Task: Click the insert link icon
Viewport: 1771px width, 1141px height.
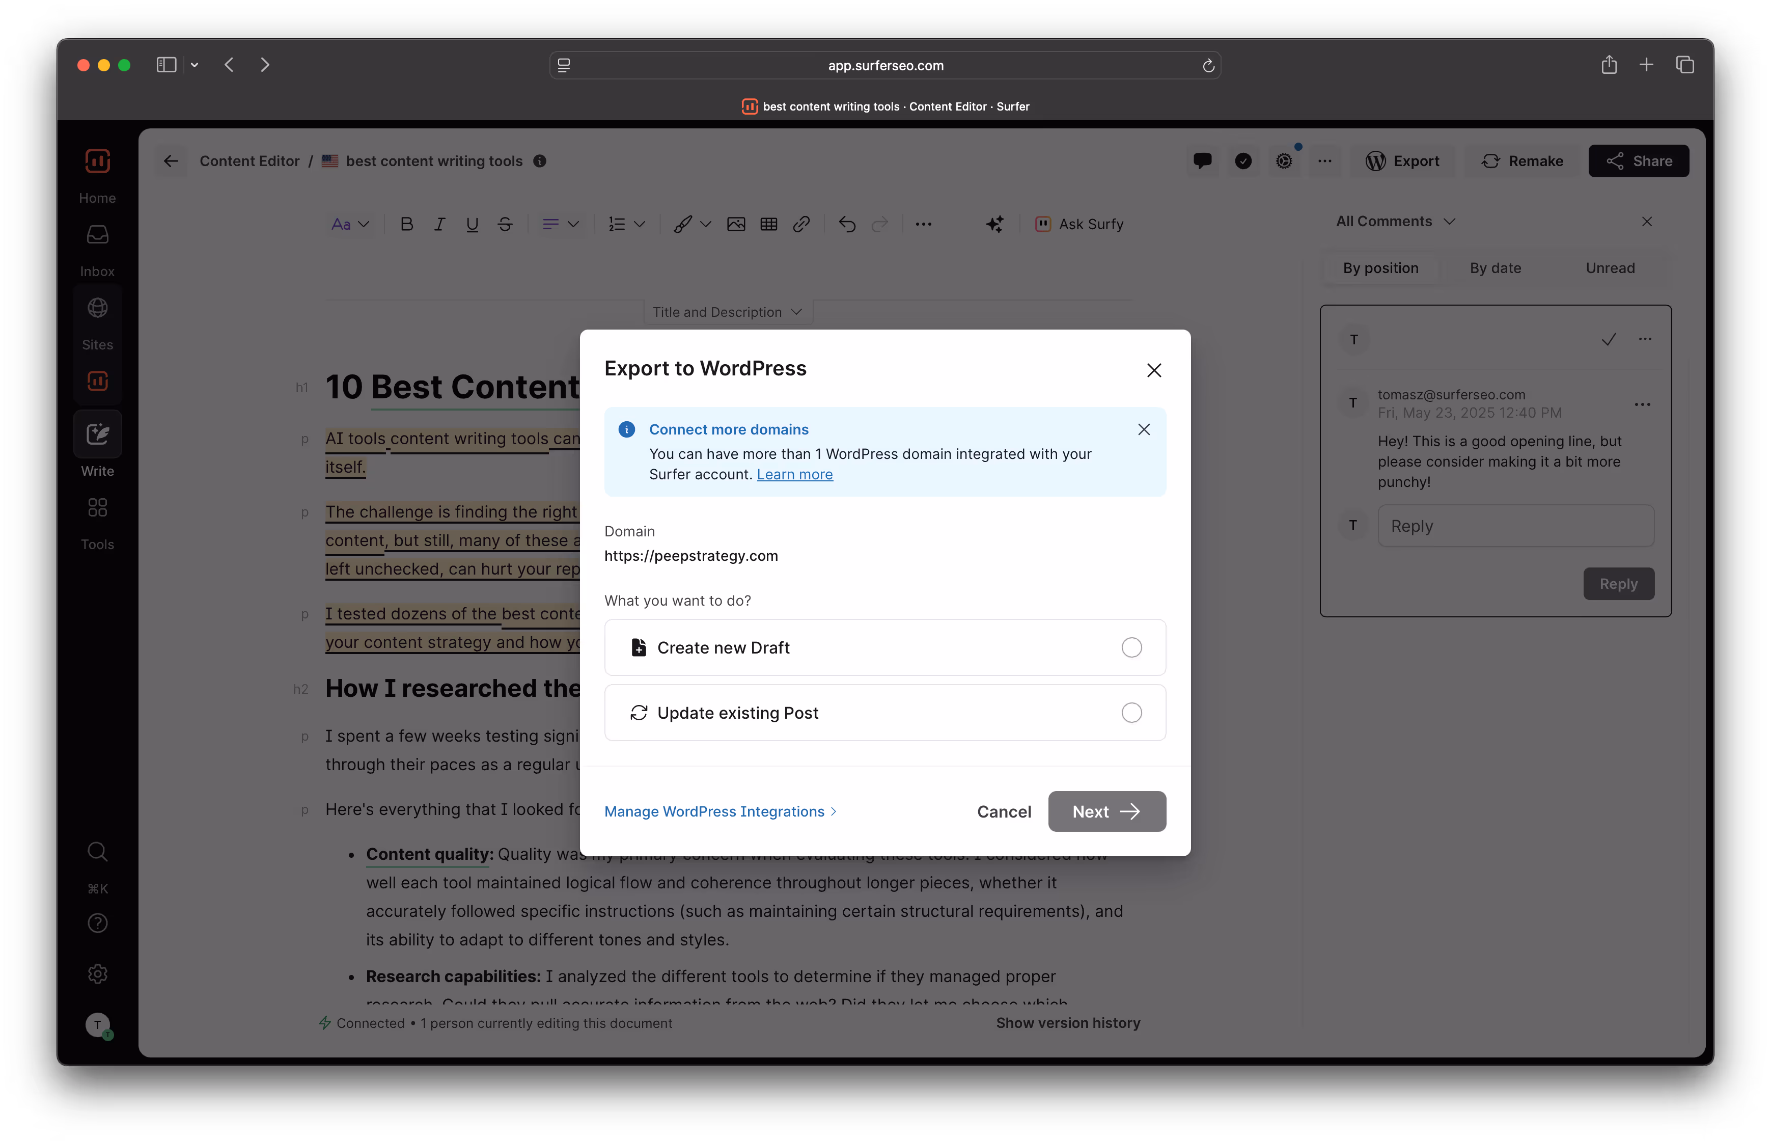Action: [x=801, y=224]
